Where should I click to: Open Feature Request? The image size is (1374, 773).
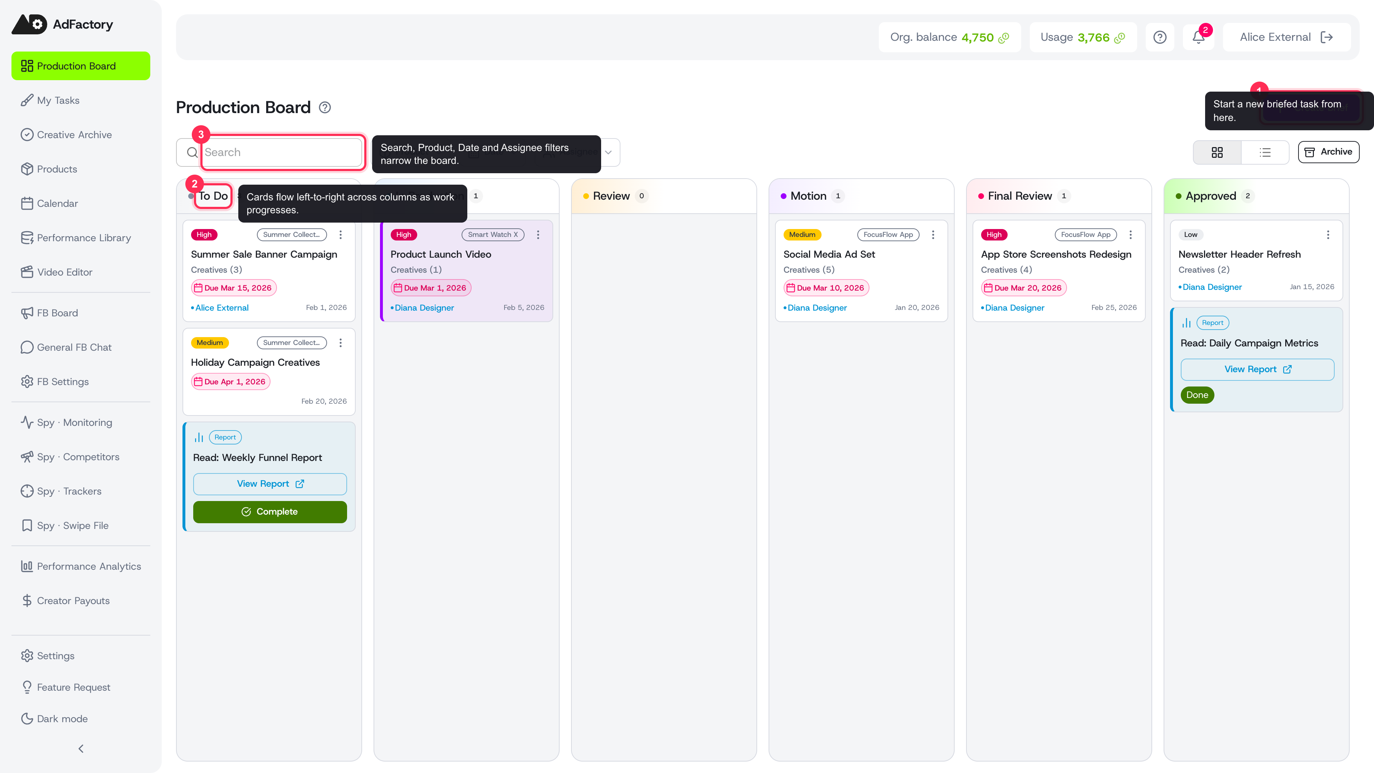(x=81, y=687)
